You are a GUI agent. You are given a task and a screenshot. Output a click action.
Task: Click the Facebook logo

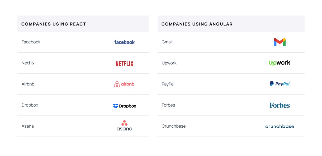click(x=125, y=42)
